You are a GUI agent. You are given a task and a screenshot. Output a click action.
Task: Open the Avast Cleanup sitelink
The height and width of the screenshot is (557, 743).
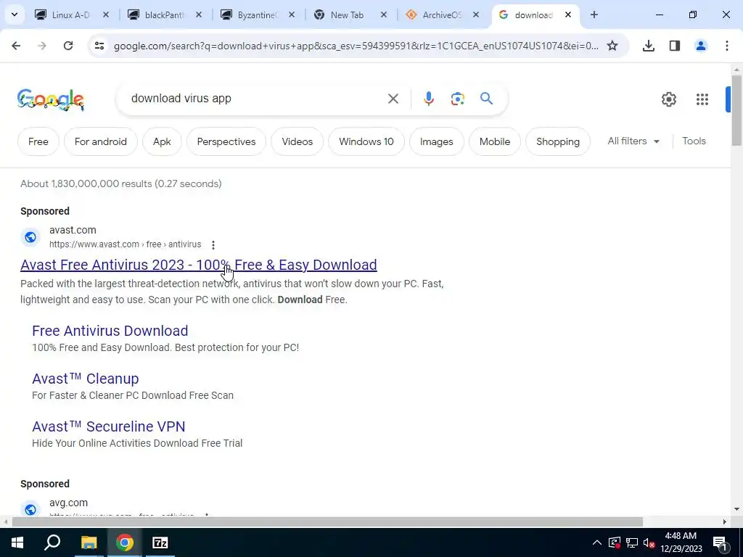coord(86,379)
